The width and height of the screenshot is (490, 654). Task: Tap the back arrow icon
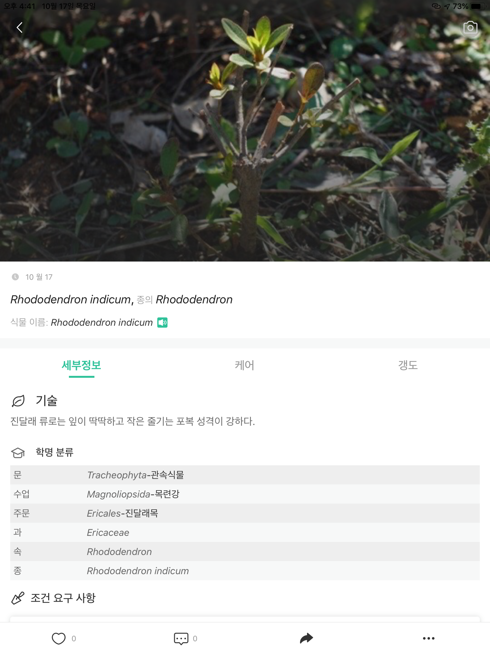(20, 27)
